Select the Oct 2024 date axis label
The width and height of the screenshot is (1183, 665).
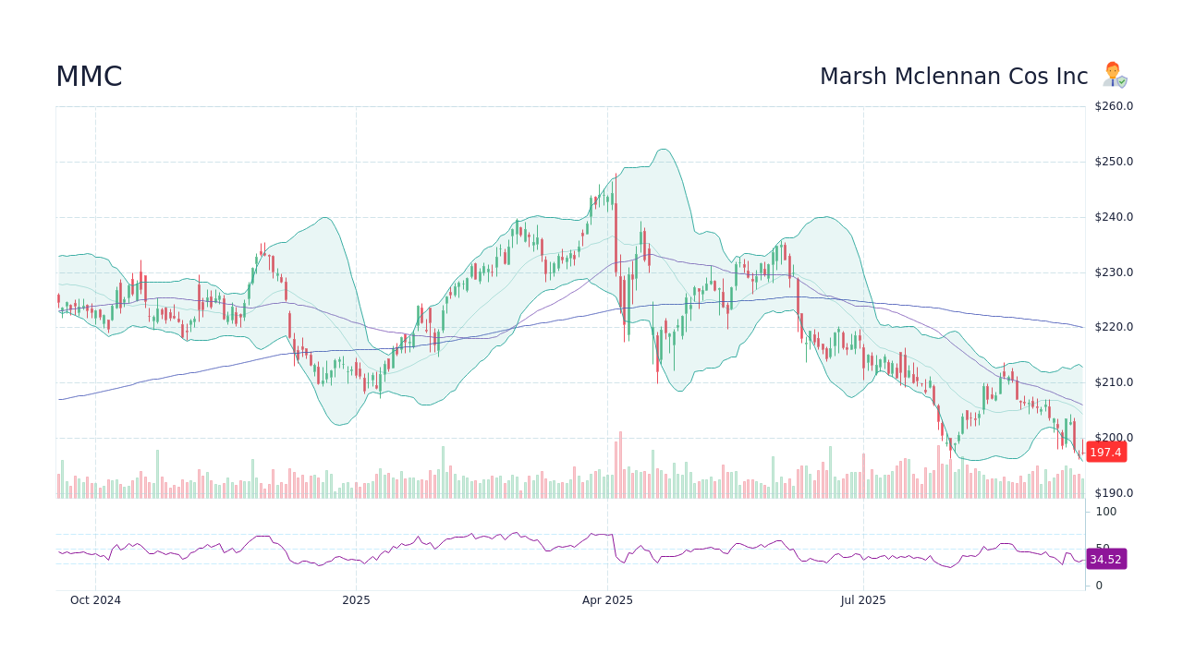96,599
